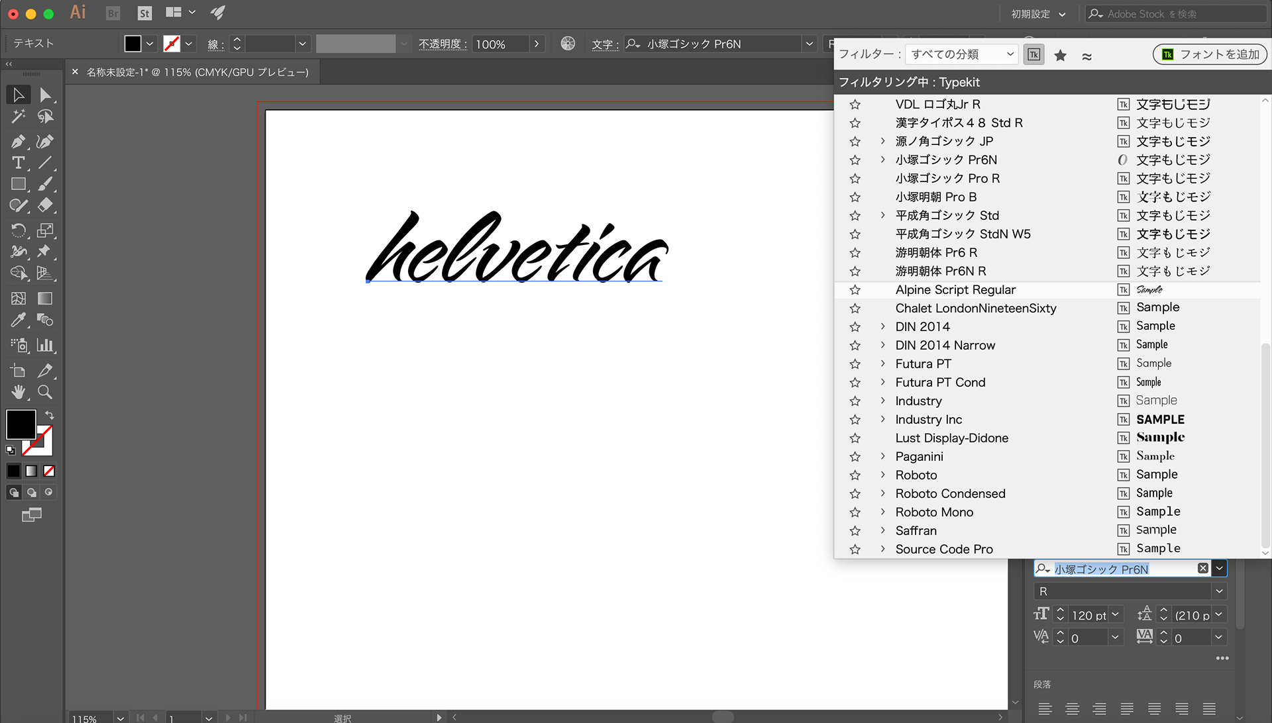Favorite the Lust Display-Didone font
1272x723 pixels.
tap(855, 438)
